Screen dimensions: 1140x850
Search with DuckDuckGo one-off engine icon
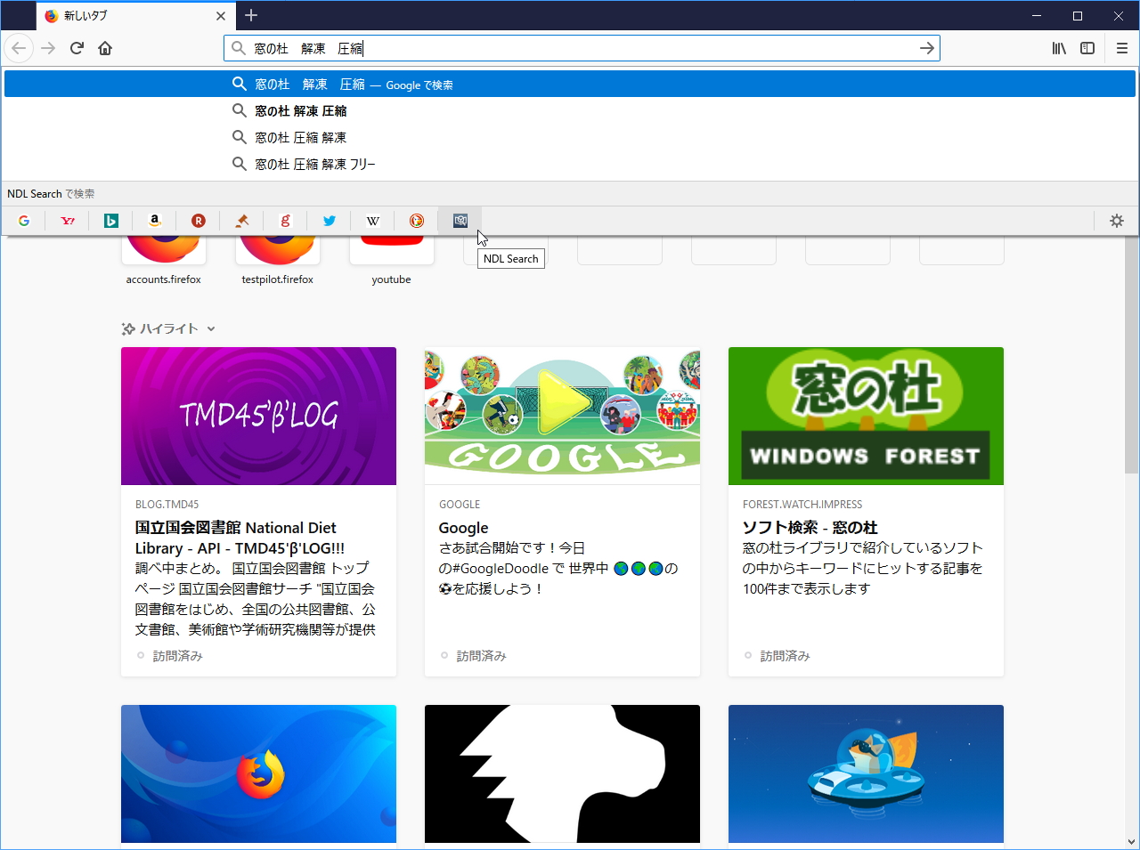coord(417,221)
